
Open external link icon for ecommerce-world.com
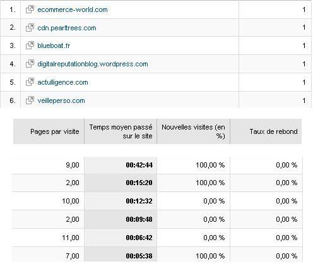[30, 9]
